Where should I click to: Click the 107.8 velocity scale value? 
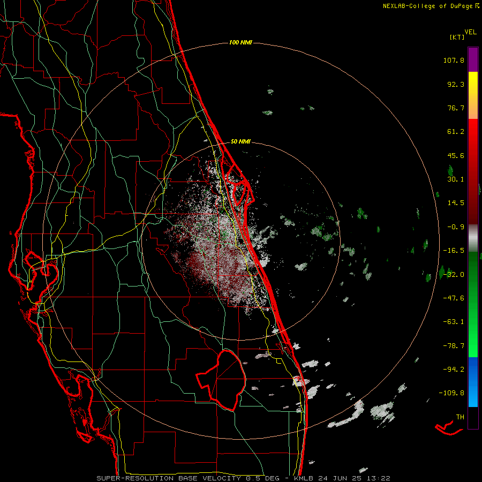pos(454,60)
